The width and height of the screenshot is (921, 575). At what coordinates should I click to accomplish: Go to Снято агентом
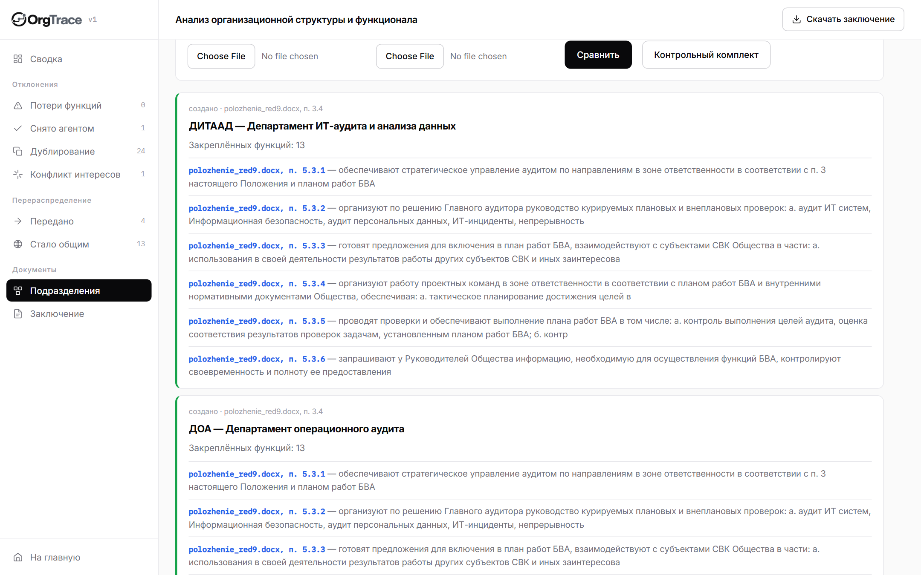point(79,128)
